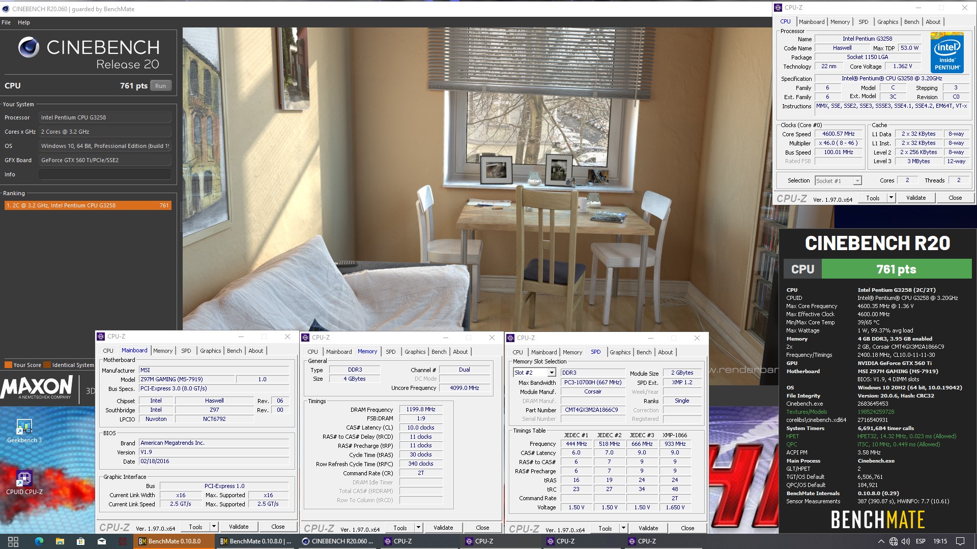Image resolution: width=977 pixels, height=549 pixels.
Task: Open Windows Task View from taskbar
Action: click(13, 541)
